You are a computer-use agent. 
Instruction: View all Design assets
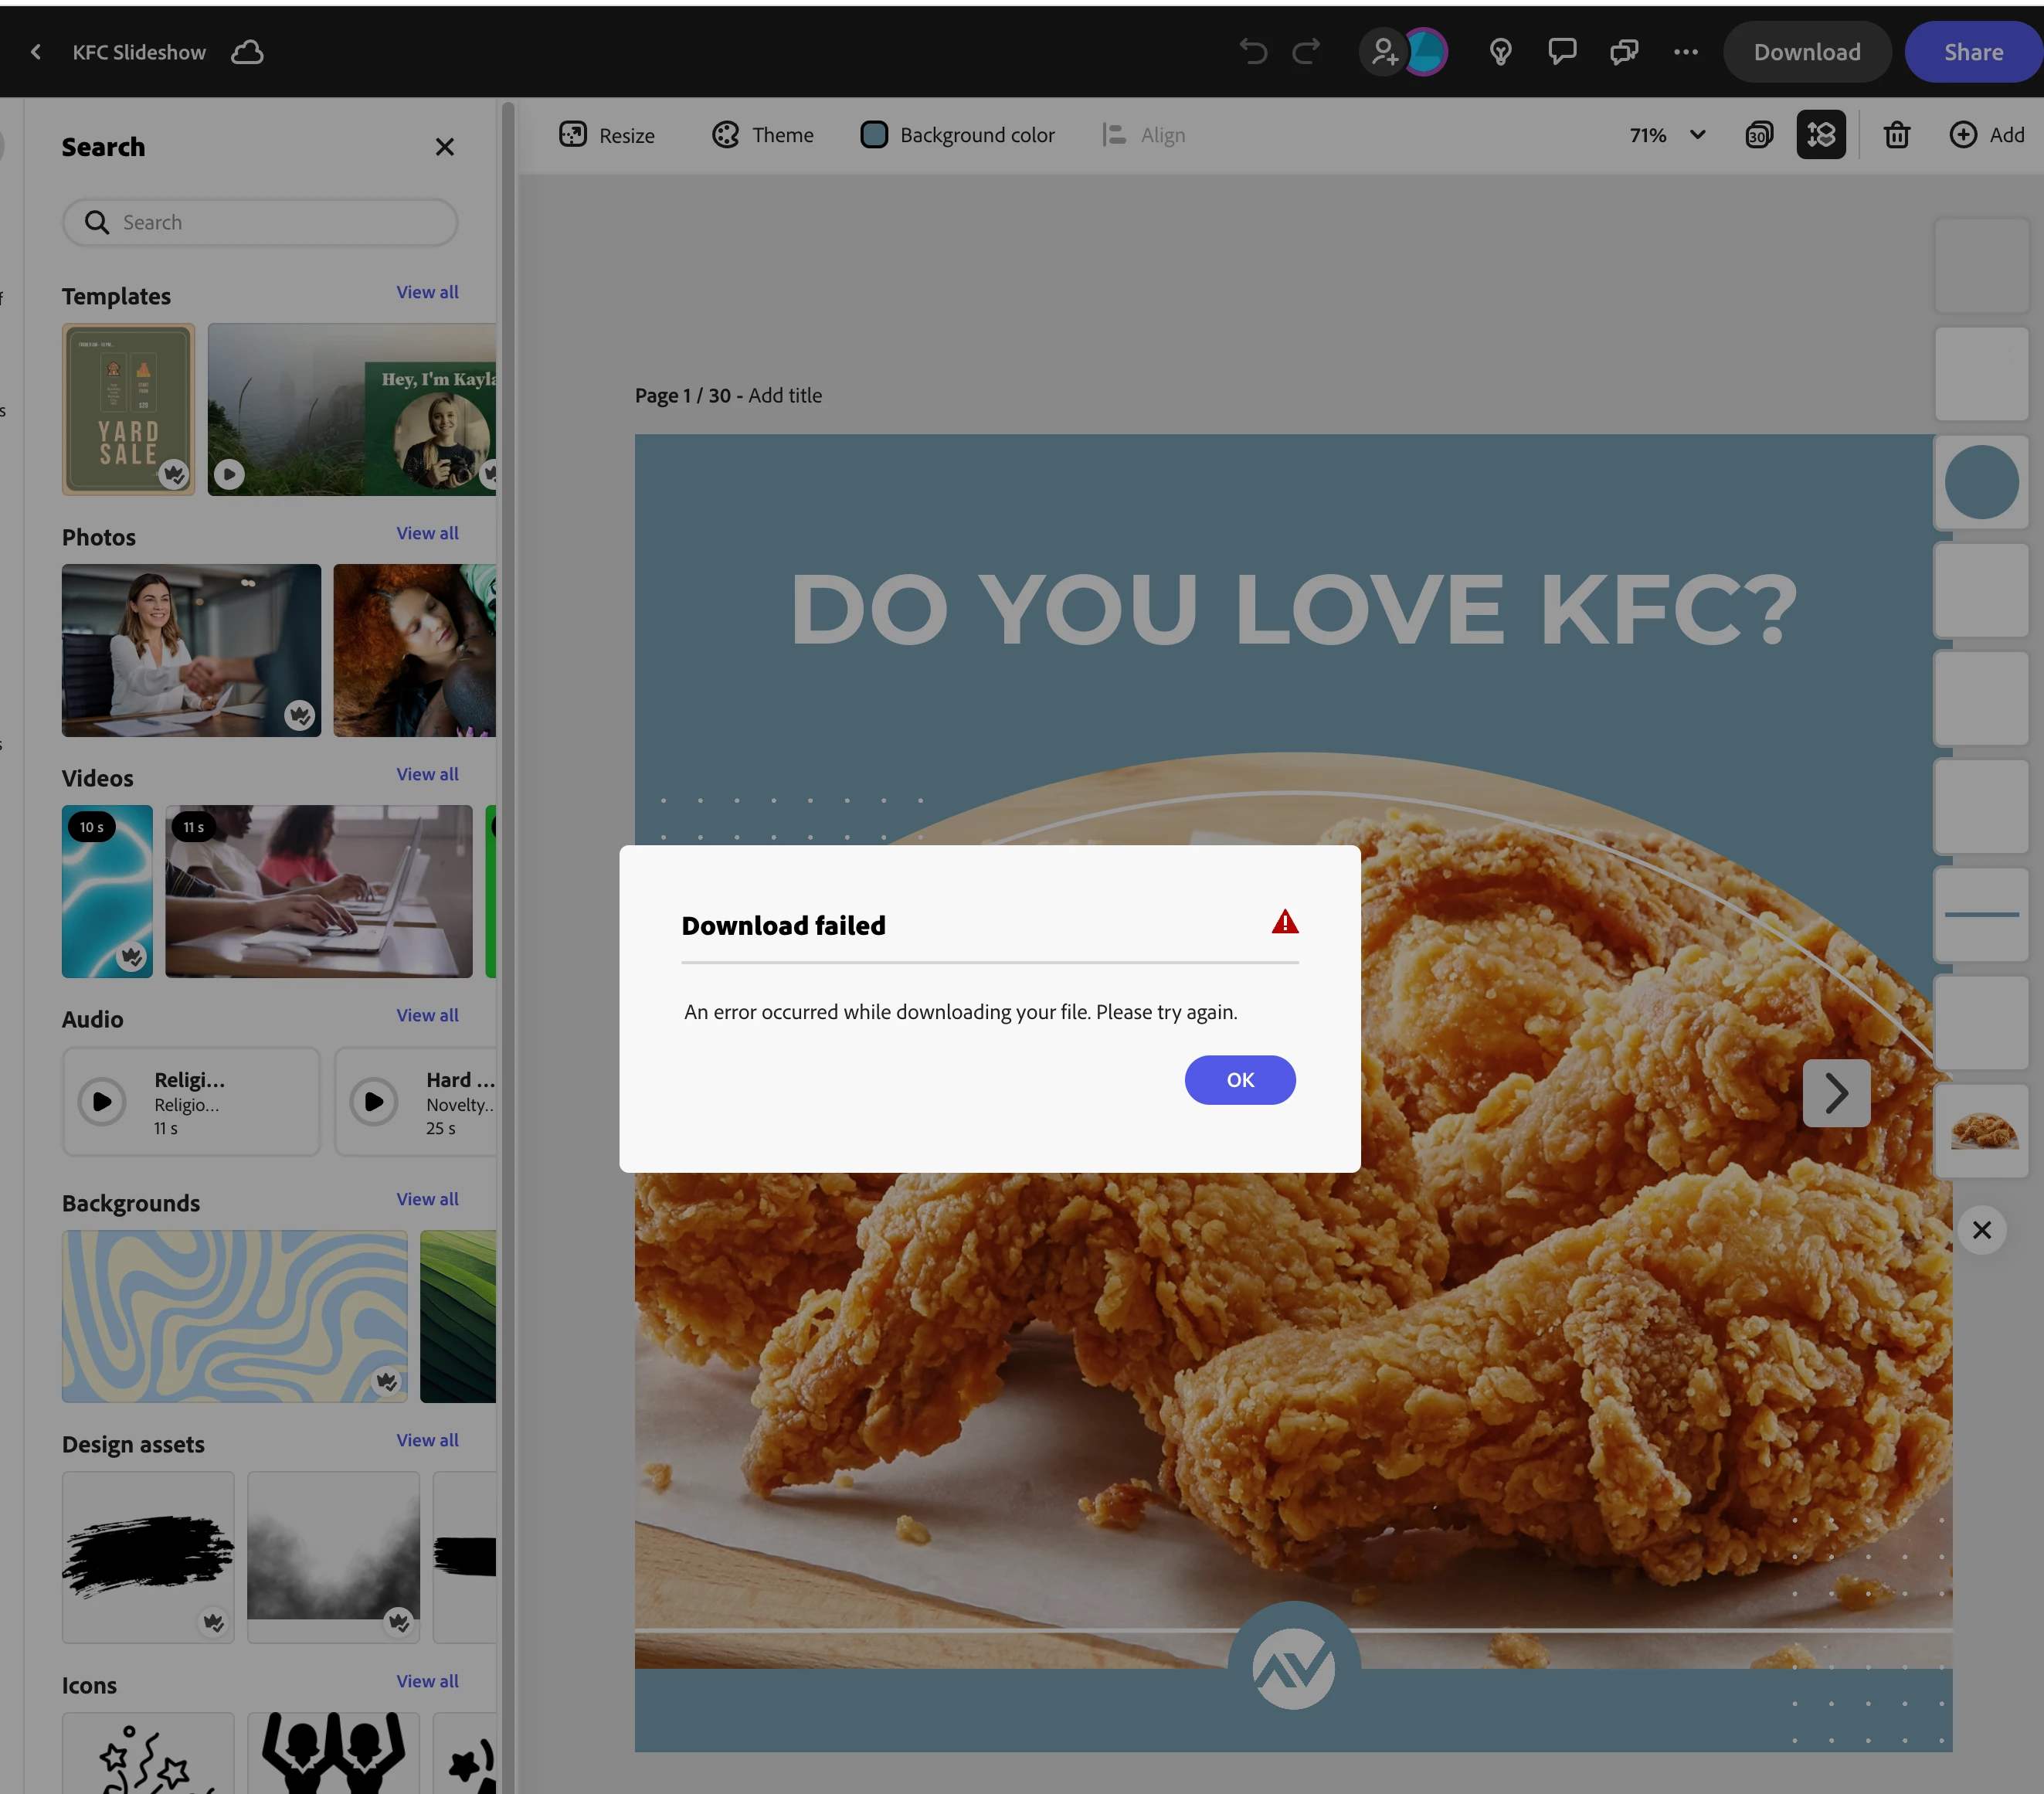click(427, 1440)
